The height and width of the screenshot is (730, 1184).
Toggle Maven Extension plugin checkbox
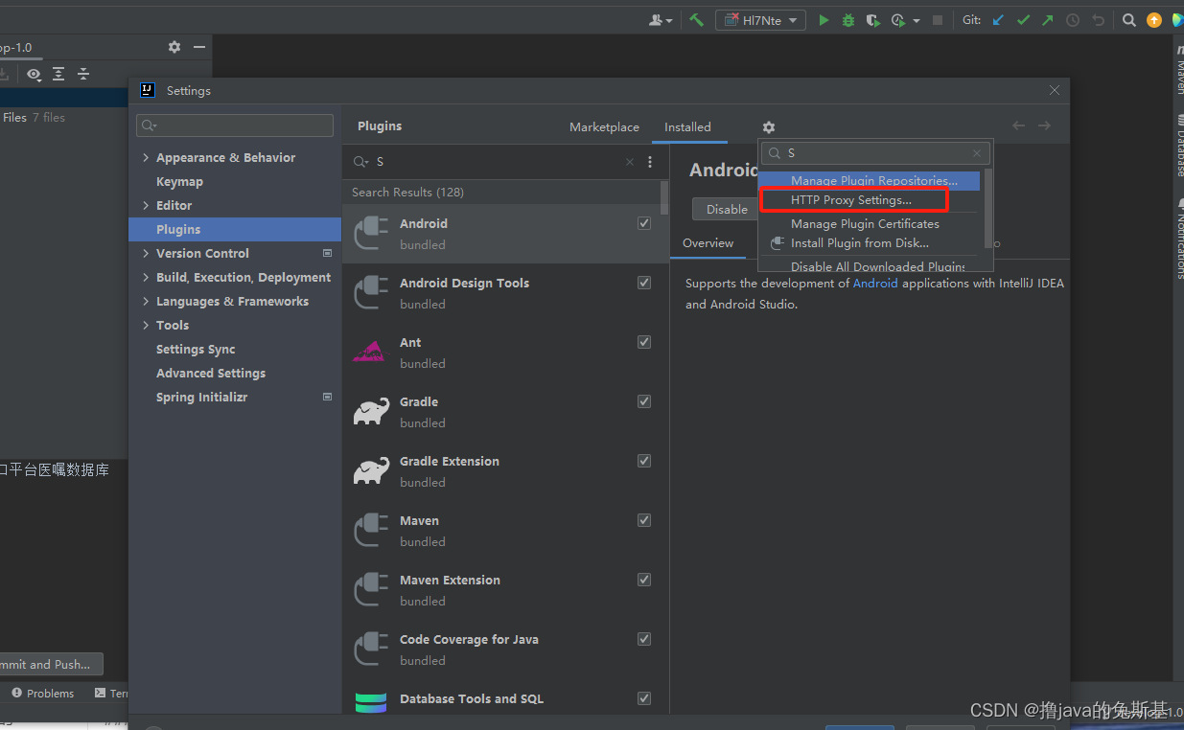(644, 580)
